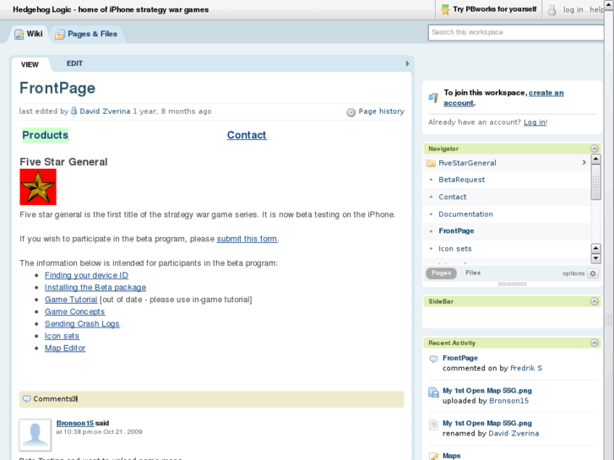Open the Page history link

pyautogui.click(x=382, y=111)
